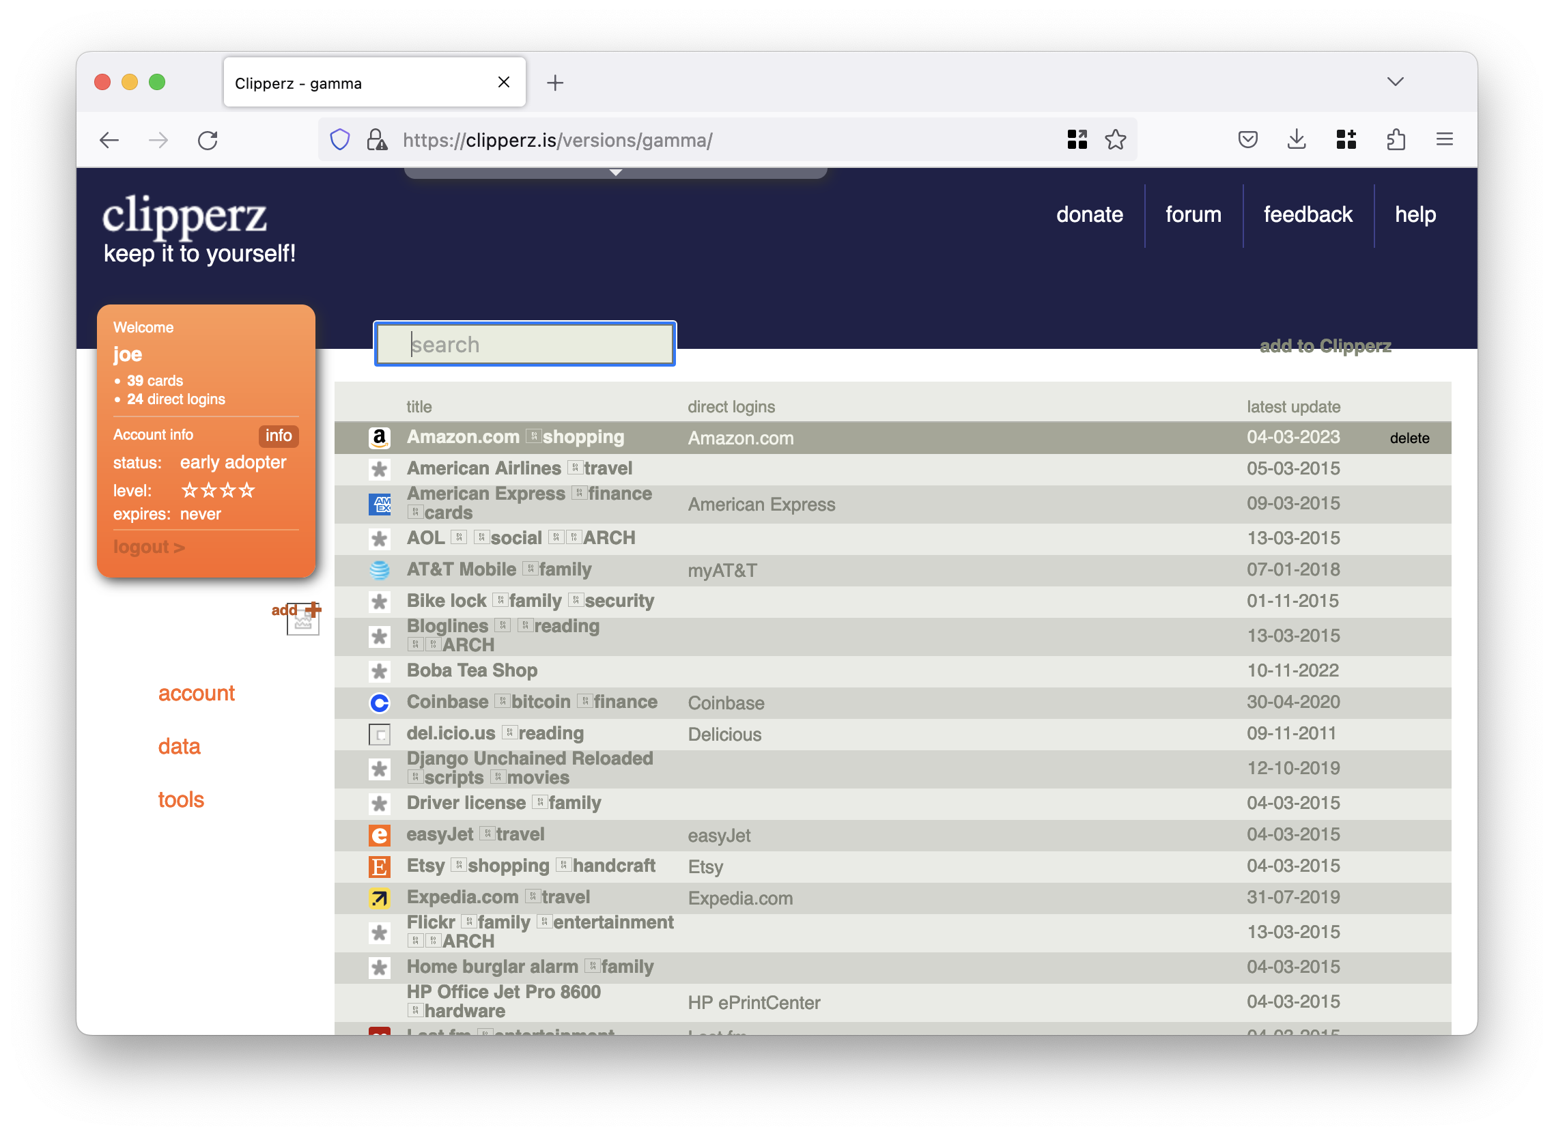1554x1136 pixels.
Task: Click into the search field
Action: (x=524, y=344)
